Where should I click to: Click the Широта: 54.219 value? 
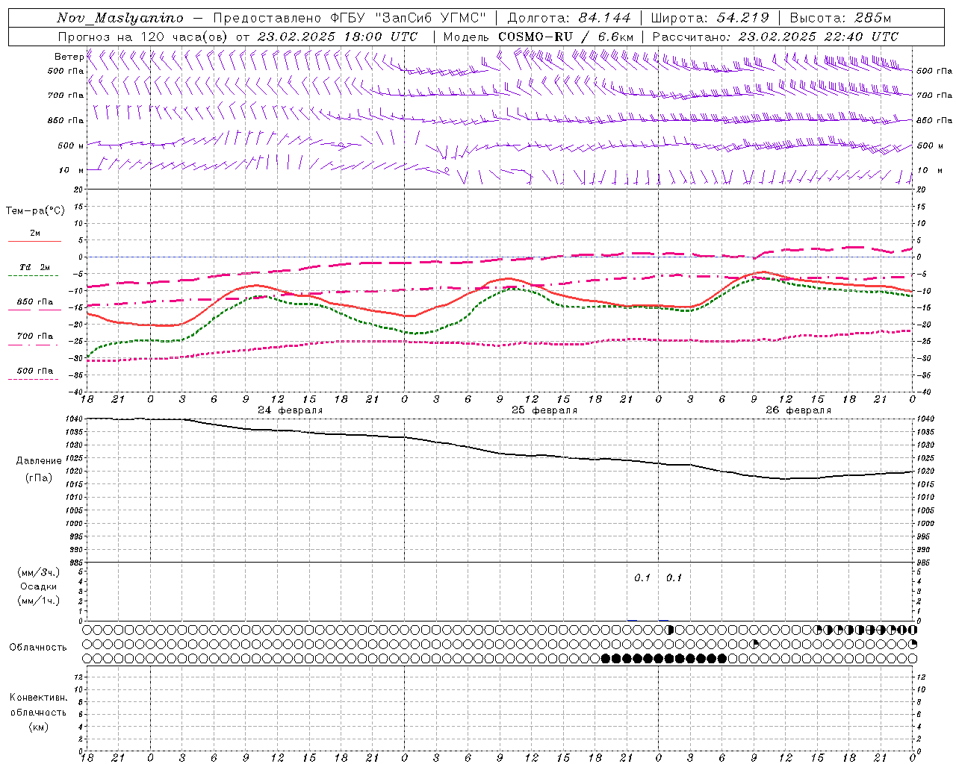pyautogui.click(x=710, y=18)
